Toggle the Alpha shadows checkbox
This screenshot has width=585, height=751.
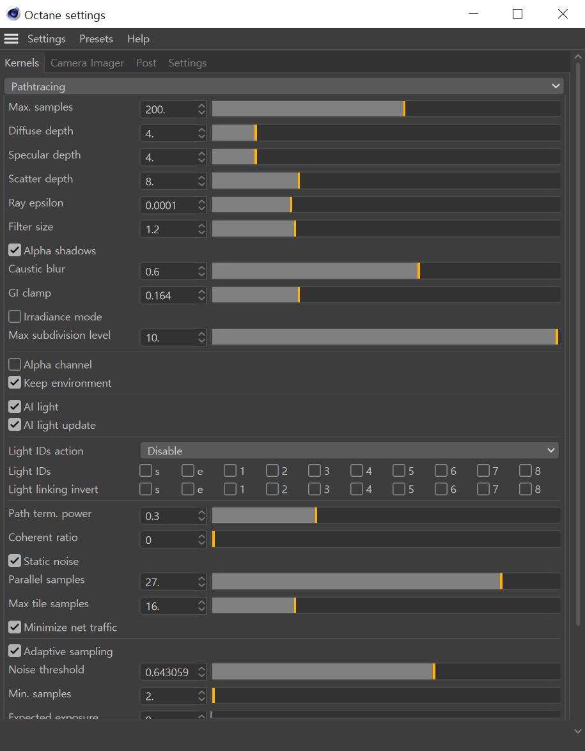[x=15, y=251]
